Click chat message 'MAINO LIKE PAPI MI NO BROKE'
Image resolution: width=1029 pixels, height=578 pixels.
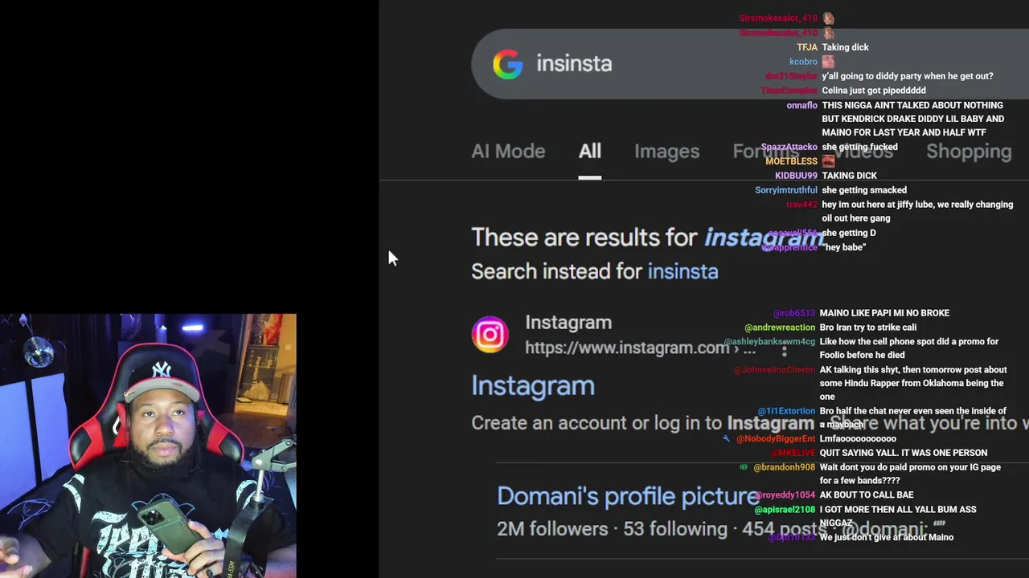884,313
